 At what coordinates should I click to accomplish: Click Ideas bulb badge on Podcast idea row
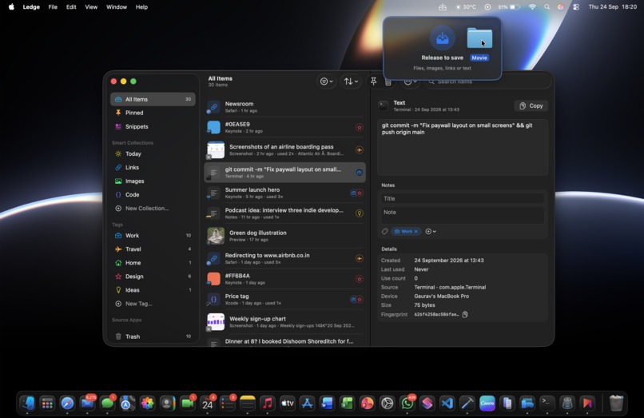point(360,213)
